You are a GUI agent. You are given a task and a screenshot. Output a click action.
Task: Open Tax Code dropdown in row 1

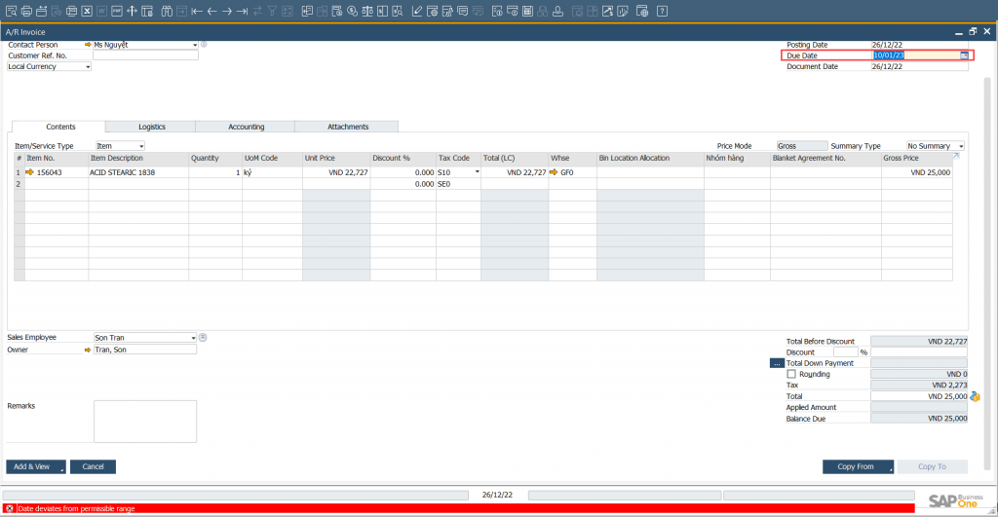(x=477, y=172)
